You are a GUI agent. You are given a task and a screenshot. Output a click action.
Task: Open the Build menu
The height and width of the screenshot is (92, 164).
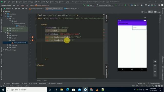coord(43,2)
